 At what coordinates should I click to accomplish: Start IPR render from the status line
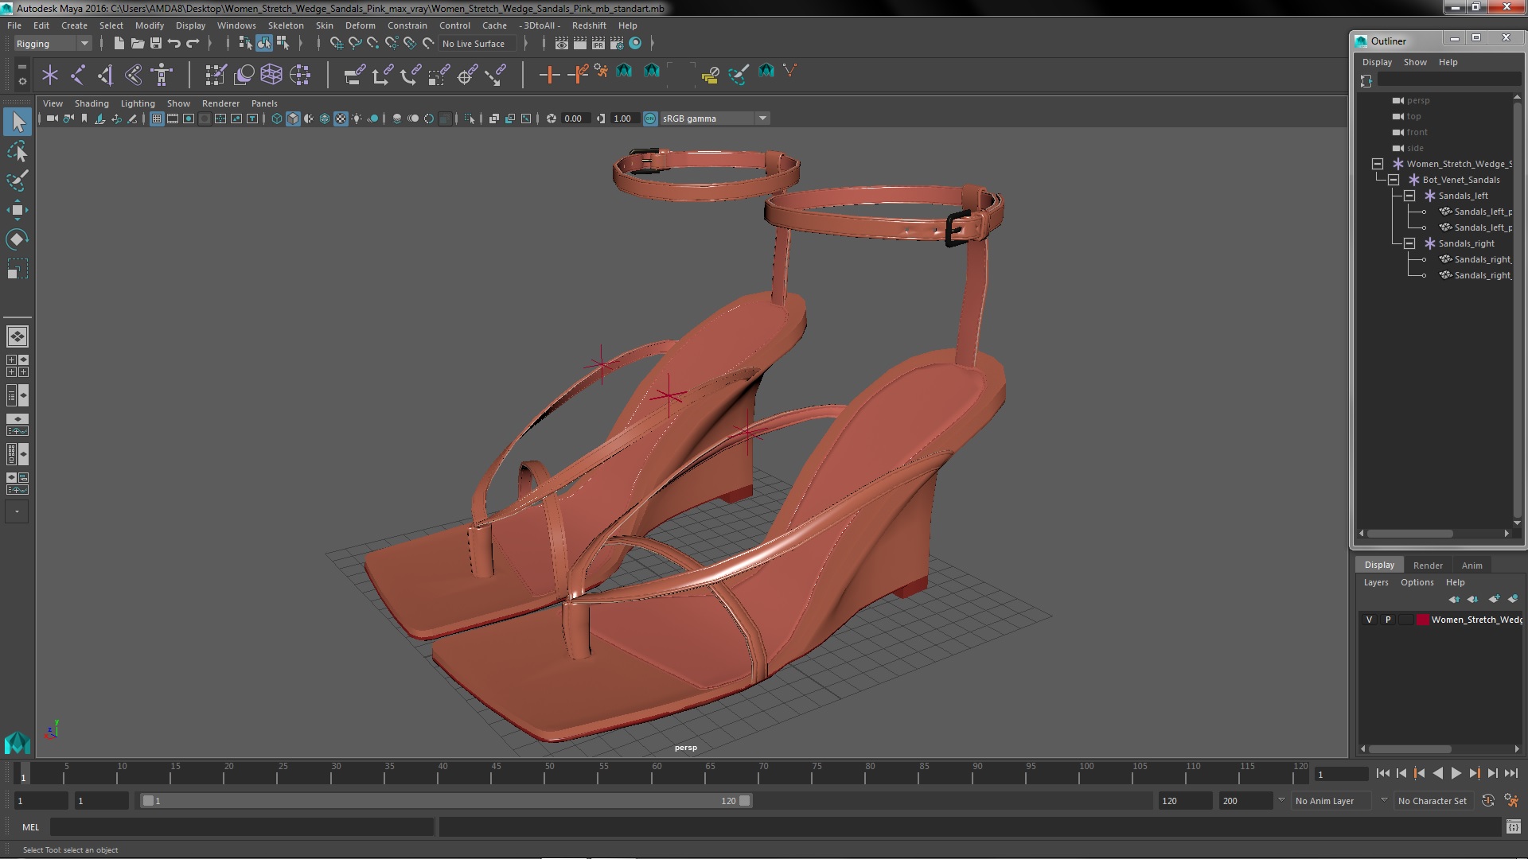click(598, 43)
